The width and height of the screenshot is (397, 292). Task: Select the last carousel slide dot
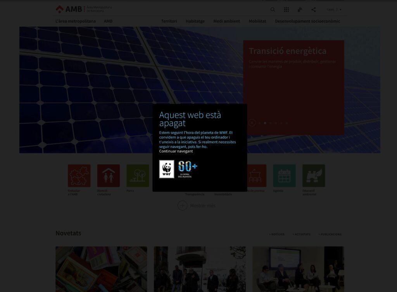tap(287, 123)
